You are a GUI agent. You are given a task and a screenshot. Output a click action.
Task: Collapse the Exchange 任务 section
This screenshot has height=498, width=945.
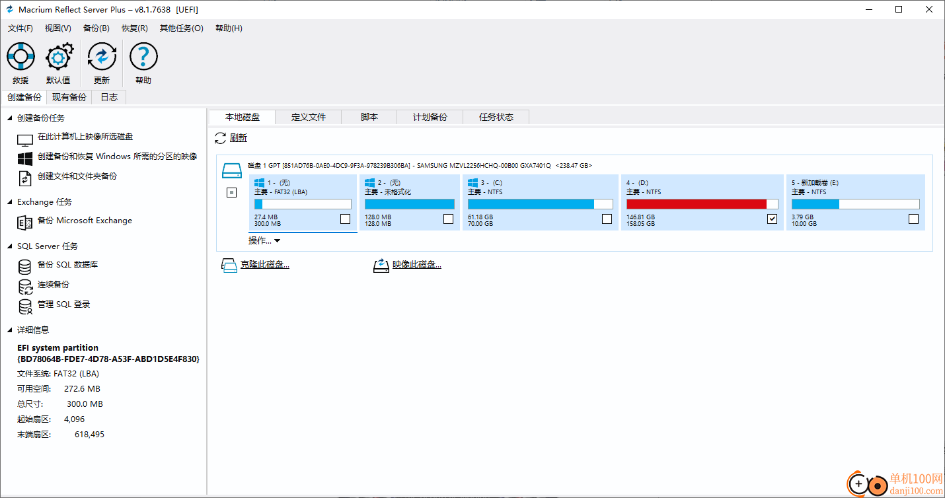coord(10,202)
